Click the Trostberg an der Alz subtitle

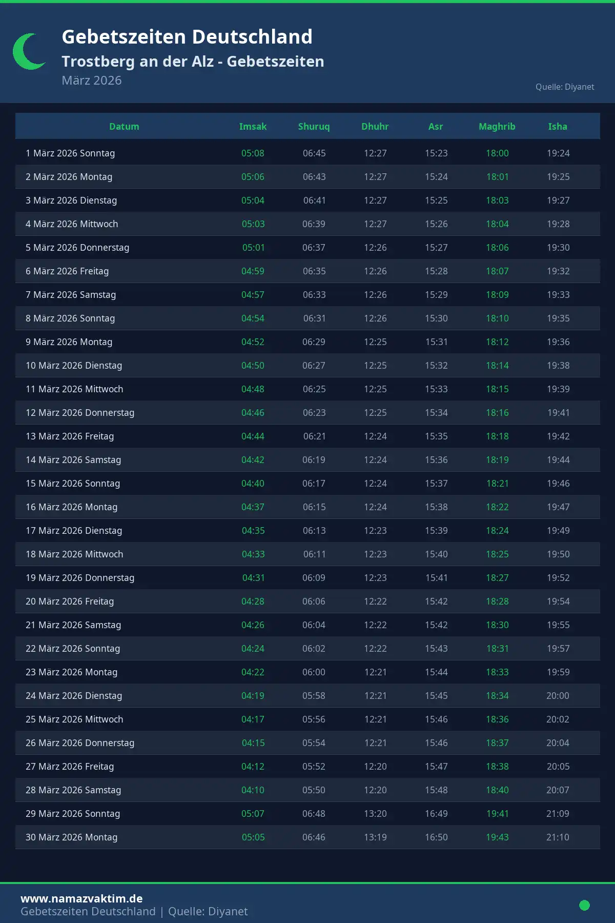tap(193, 62)
